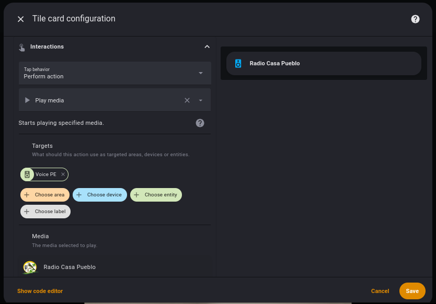Open the help icon in dialog header
436x304 pixels.
click(415, 19)
